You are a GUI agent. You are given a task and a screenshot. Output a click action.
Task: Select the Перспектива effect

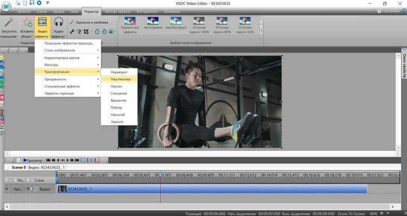[x=119, y=79]
